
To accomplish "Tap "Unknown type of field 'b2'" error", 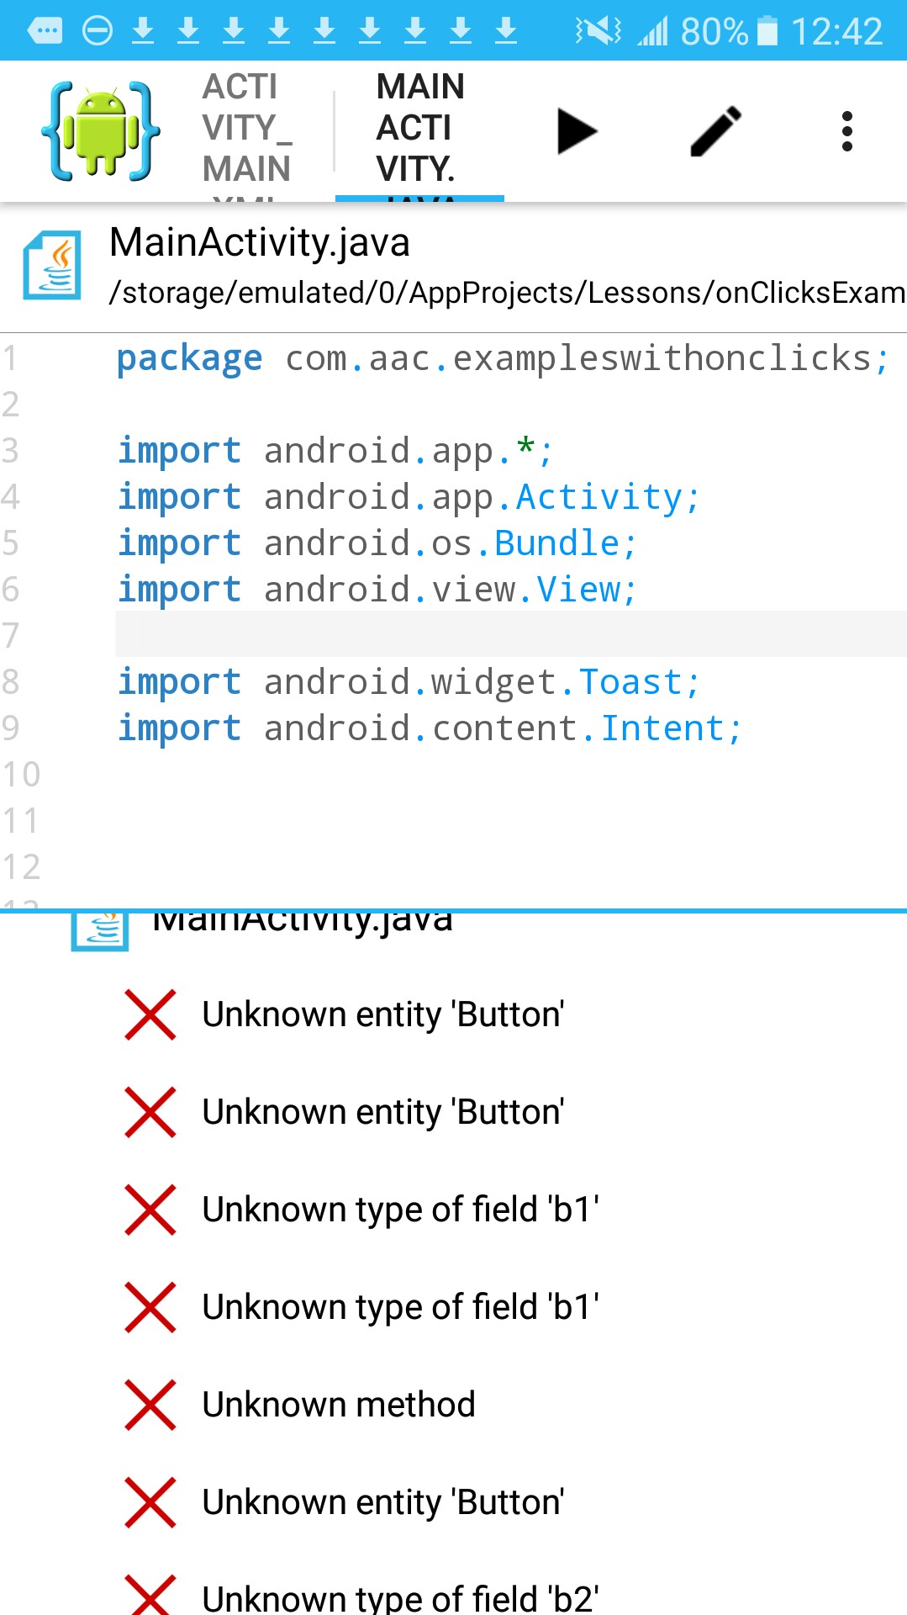I will pos(400,1596).
